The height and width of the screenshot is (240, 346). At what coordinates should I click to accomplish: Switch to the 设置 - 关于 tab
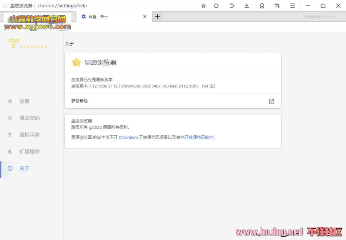(x=114, y=16)
